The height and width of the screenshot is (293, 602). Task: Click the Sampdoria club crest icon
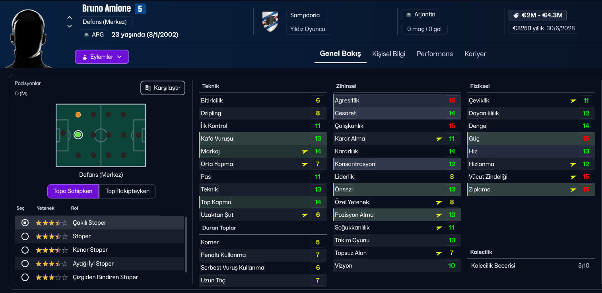tap(270, 22)
